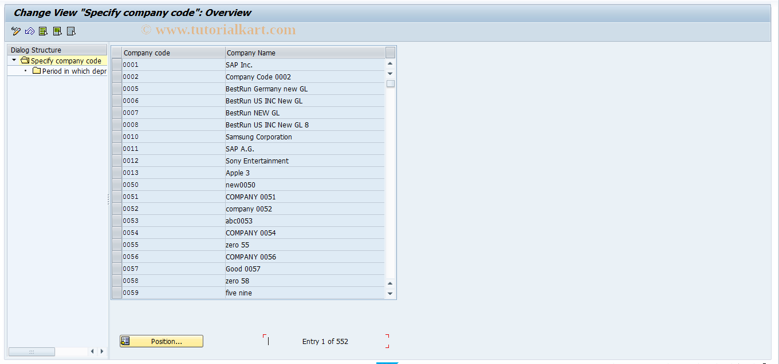Click the Dialog Structure horizontal scroll left arrow

(92, 351)
